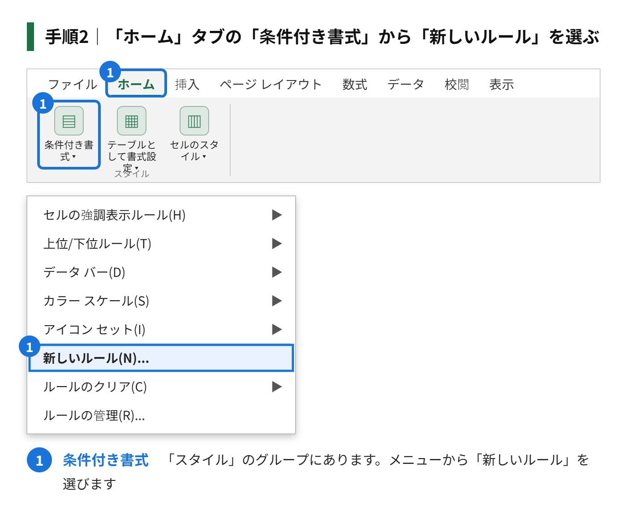Switch to the 表示 tab
The height and width of the screenshot is (518, 627).
click(x=502, y=84)
